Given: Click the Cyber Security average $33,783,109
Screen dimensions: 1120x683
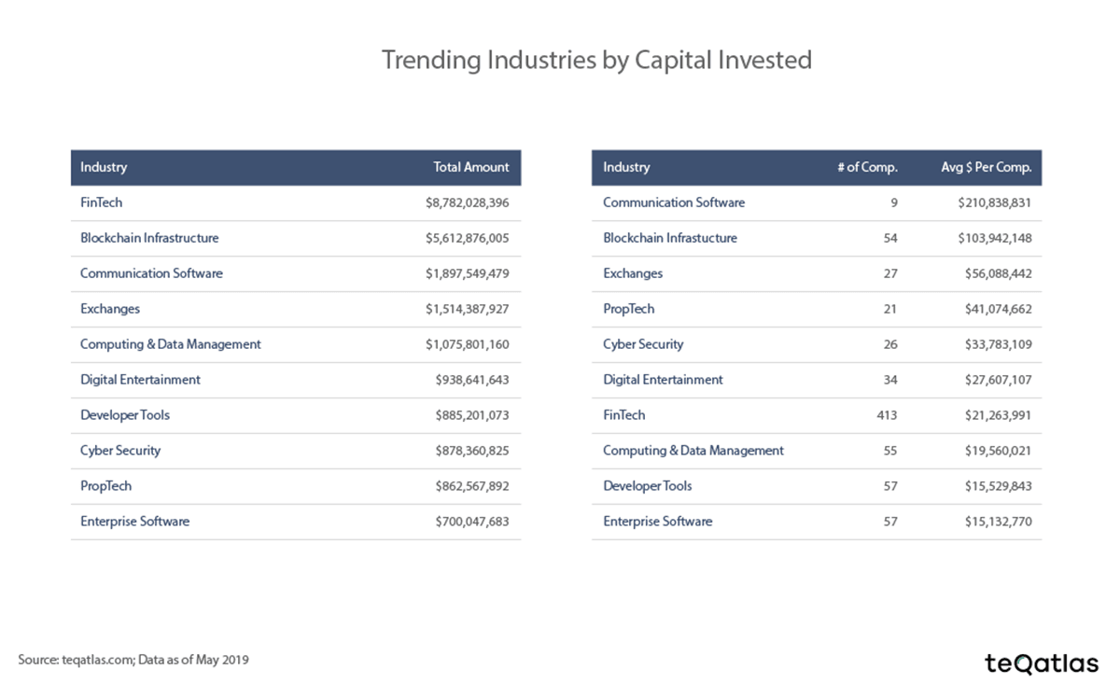Looking at the screenshot, I should pos(998,344).
